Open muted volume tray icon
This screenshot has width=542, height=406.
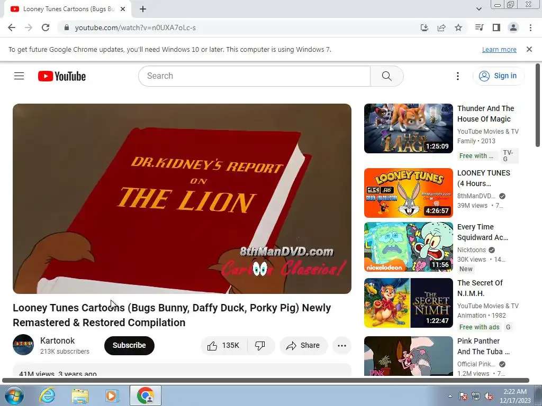click(489, 396)
